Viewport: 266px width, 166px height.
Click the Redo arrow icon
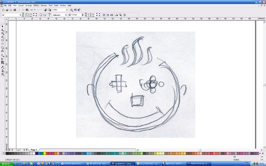click(x=38, y=10)
